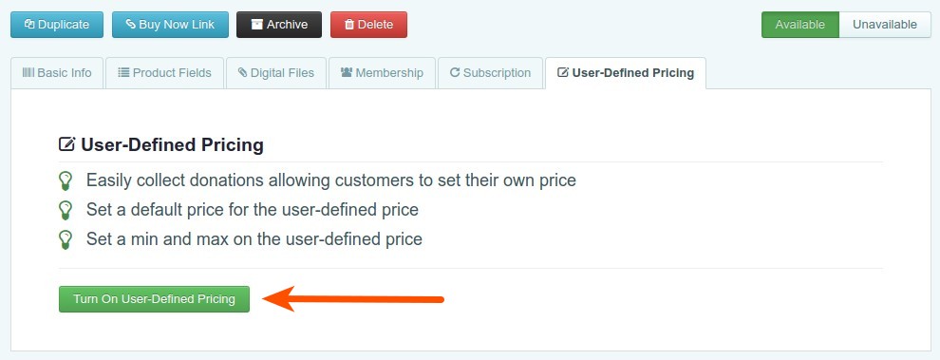Image resolution: width=940 pixels, height=360 pixels.
Task: Go to the Digital Files tab
Action: pyautogui.click(x=276, y=73)
